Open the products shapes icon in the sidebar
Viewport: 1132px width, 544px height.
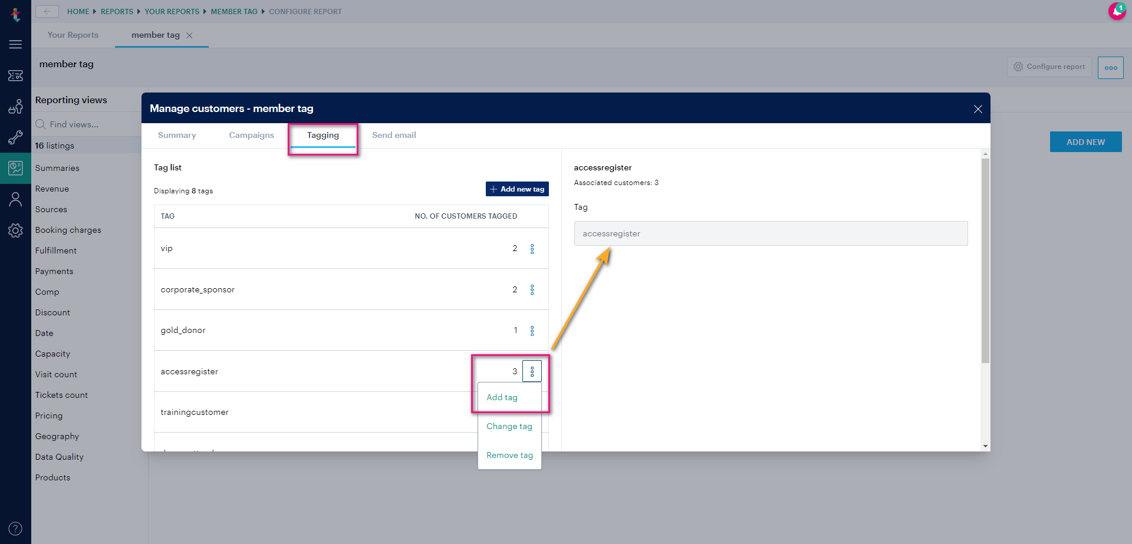tap(15, 107)
